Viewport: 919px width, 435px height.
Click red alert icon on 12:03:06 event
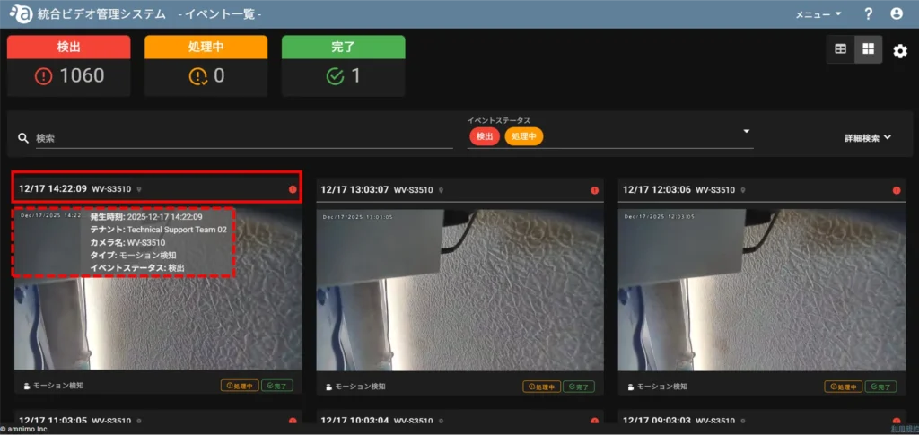896,190
